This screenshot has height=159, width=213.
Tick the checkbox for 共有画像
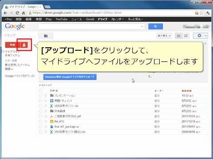click(40, 111)
